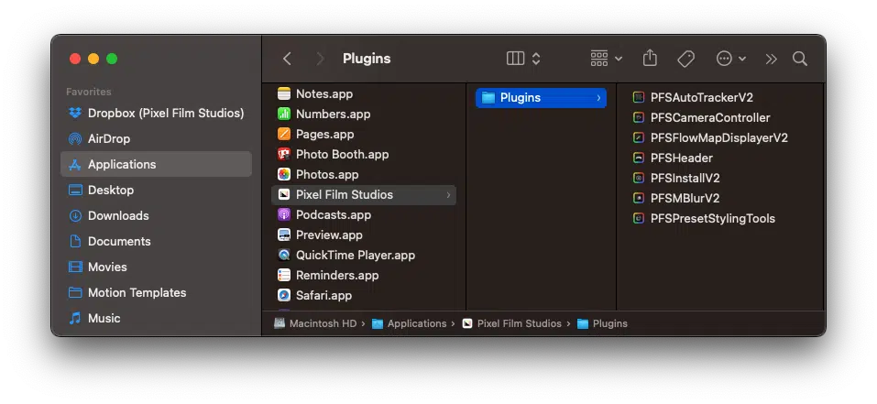
Task: Go forward with the right chevron
Action: [x=320, y=59]
